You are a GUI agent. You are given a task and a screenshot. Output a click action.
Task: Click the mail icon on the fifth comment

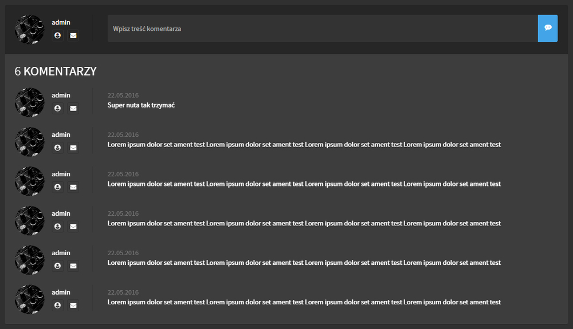click(73, 266)
